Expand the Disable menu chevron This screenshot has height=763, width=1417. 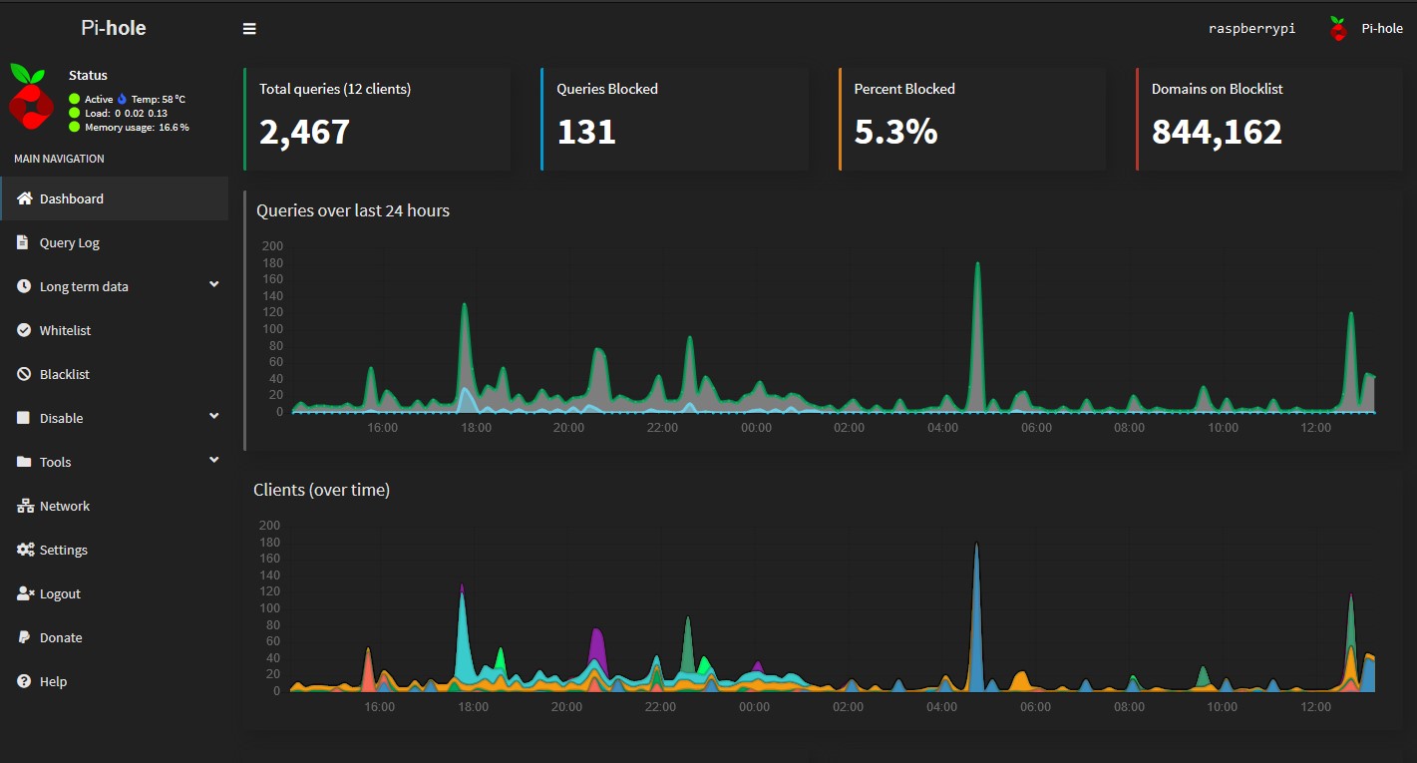(x=213, y=416)
